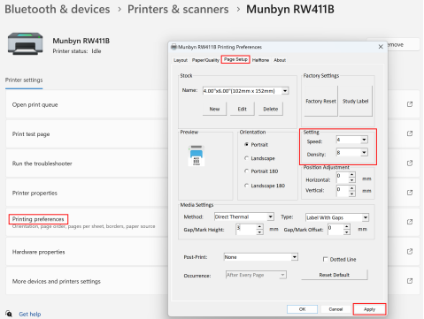Screen dimensions: 424x319
Task: Click external link icon for Hardware properties row
Action: [x=410, y=251]
